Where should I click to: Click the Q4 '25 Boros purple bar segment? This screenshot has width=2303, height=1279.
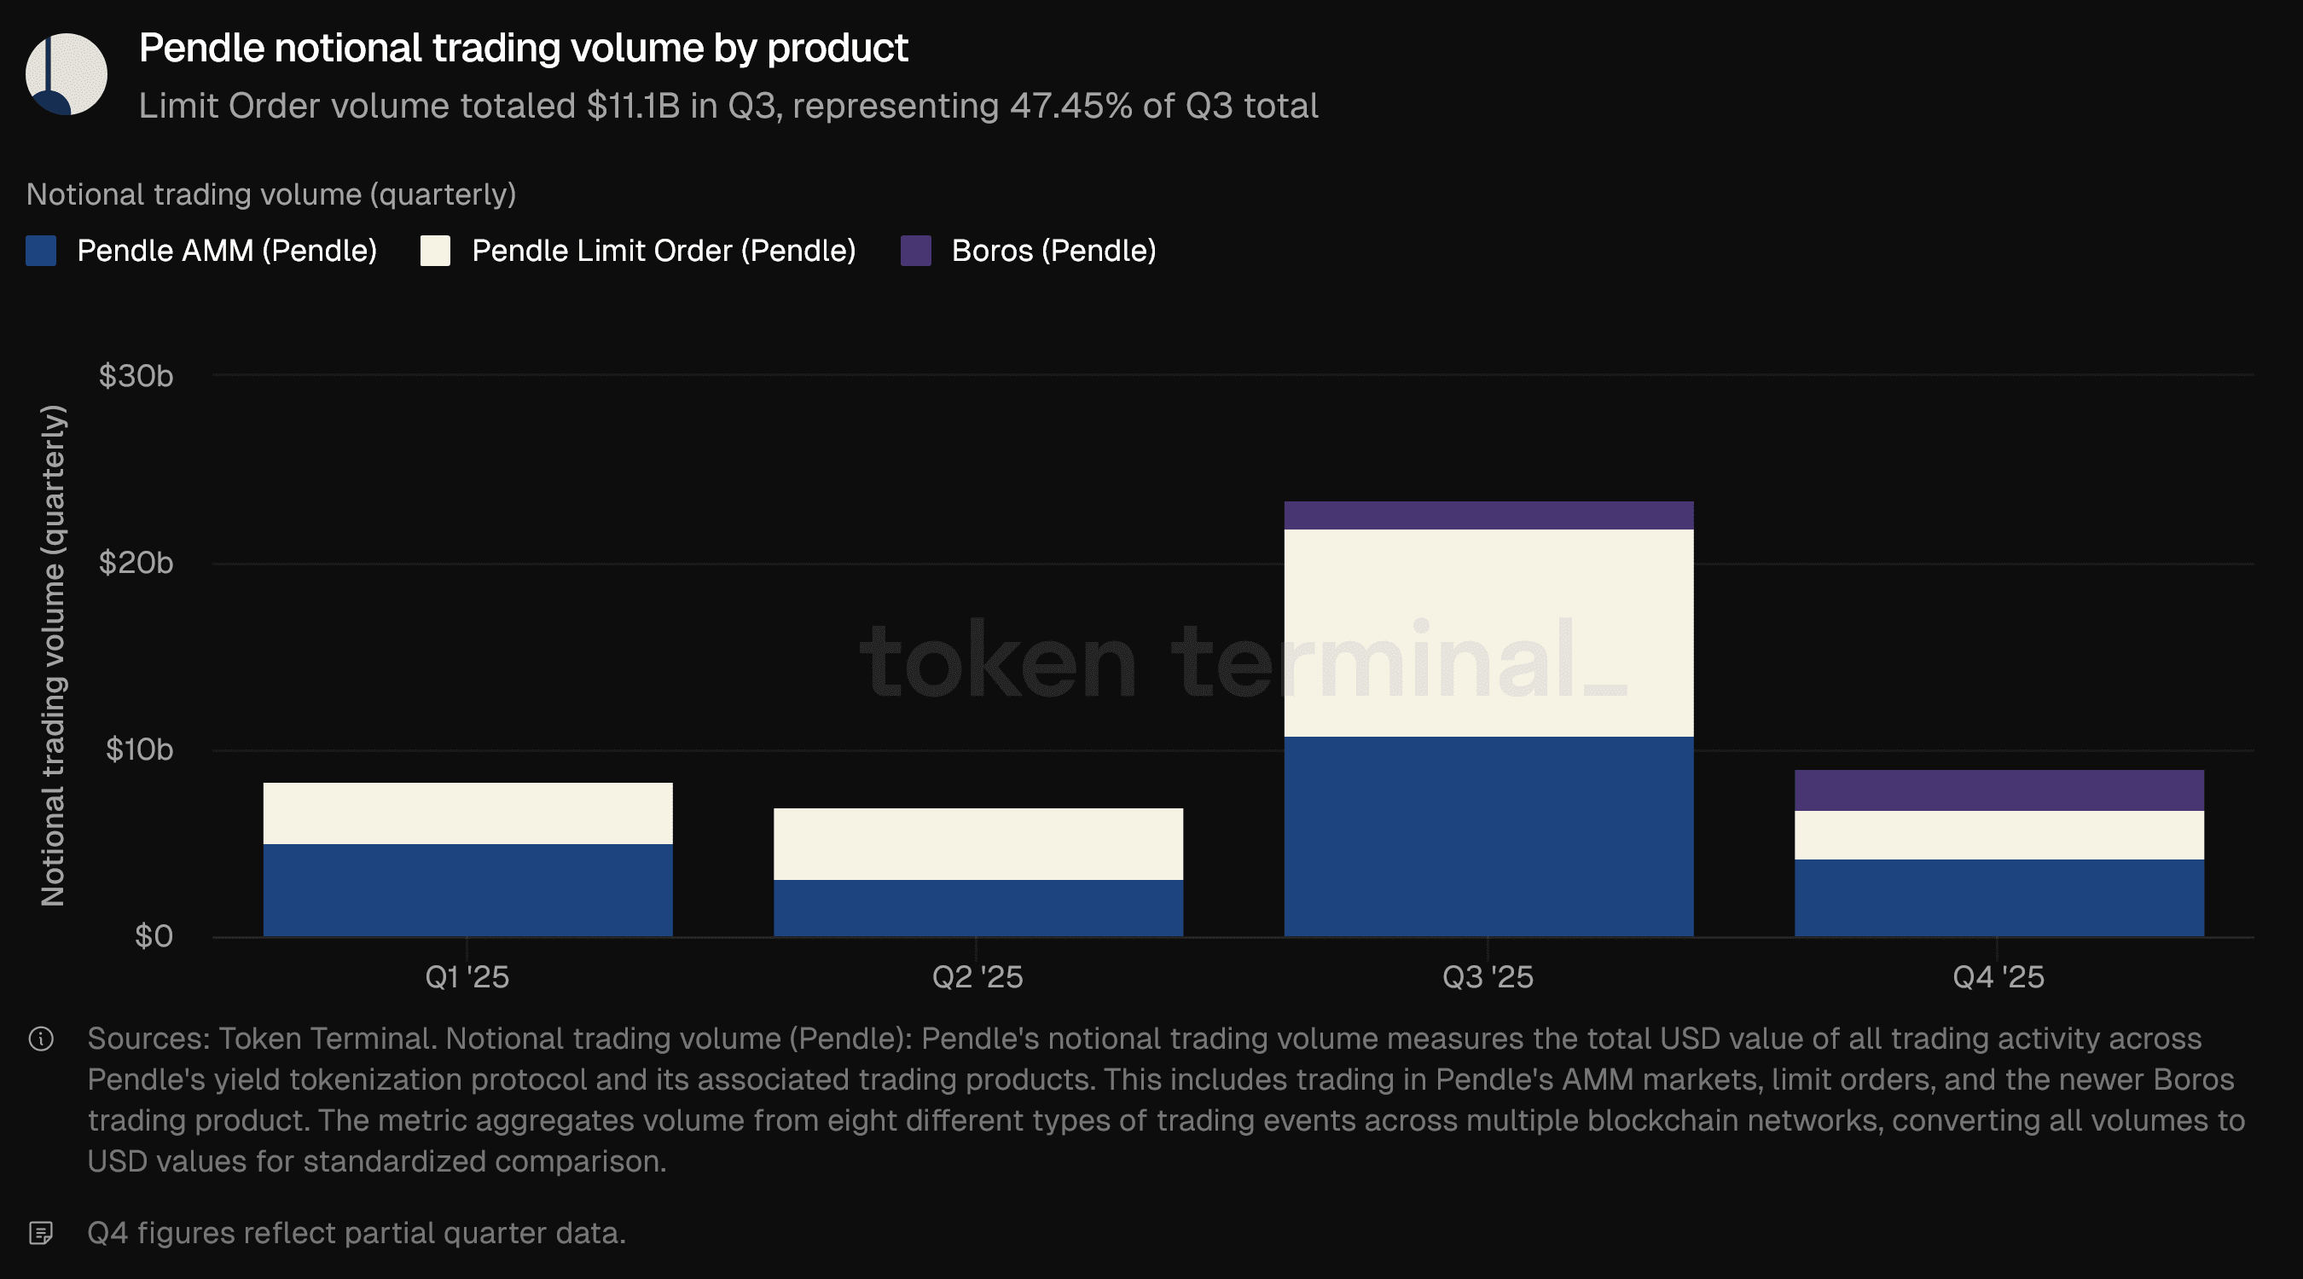1999,790
